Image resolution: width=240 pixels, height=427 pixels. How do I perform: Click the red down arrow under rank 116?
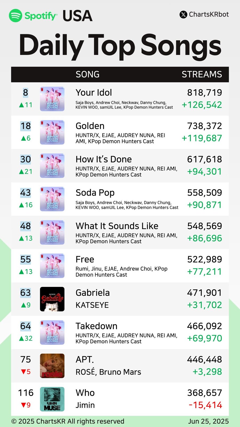[x=23, y=405]
